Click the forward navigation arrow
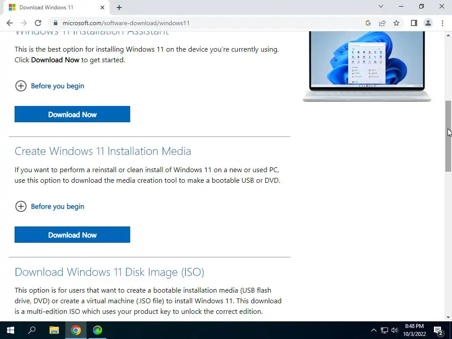Image resolution: width=452 pixels, height=339 pixels. [x=24, y=23]
